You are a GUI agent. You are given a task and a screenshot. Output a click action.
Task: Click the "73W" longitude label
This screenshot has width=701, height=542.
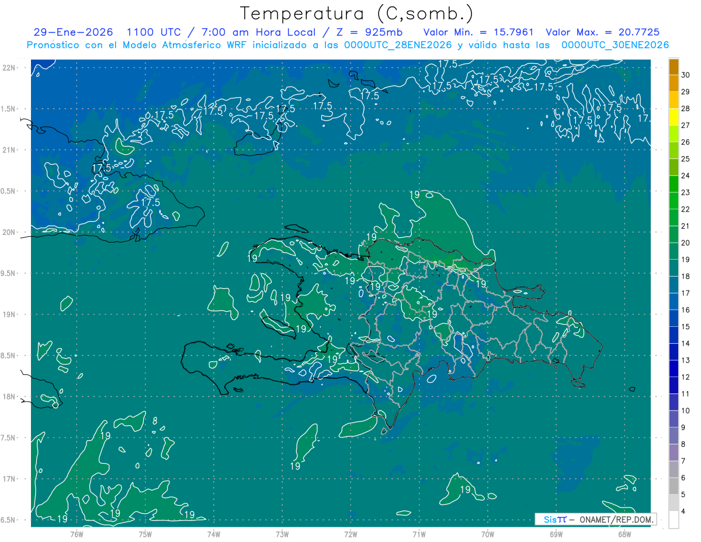(x=282, y=534)
